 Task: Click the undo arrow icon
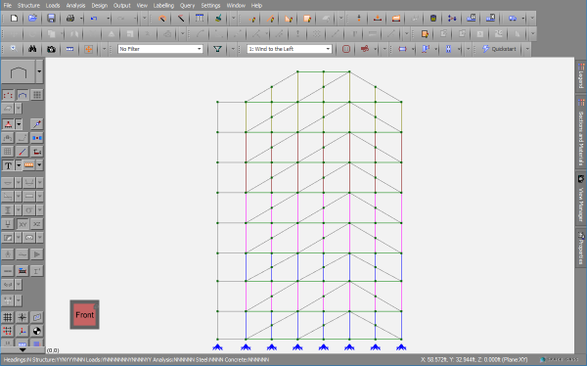pyautogui.click(x=94, y=19)
